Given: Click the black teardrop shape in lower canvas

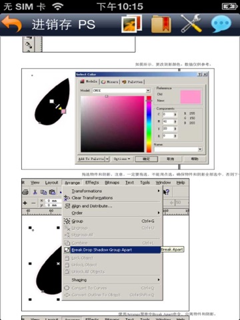Looking at the screenshot, I should [50, 271].
